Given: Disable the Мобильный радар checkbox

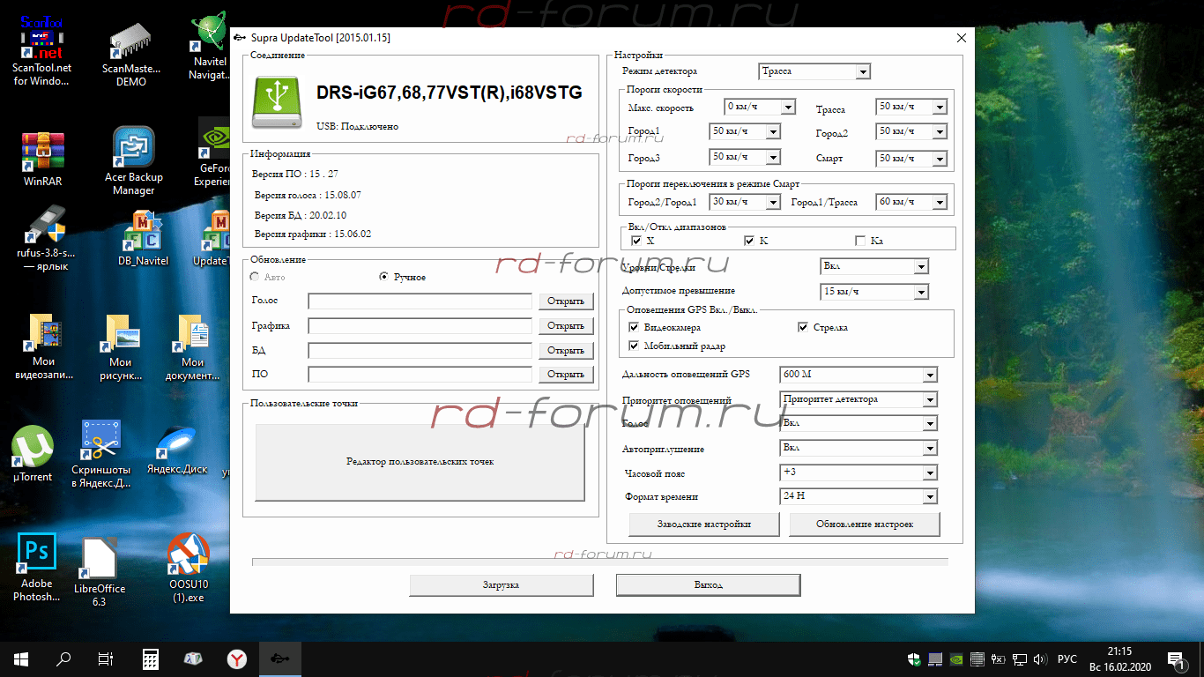Looking at the screenshot, I should point(634,346).
